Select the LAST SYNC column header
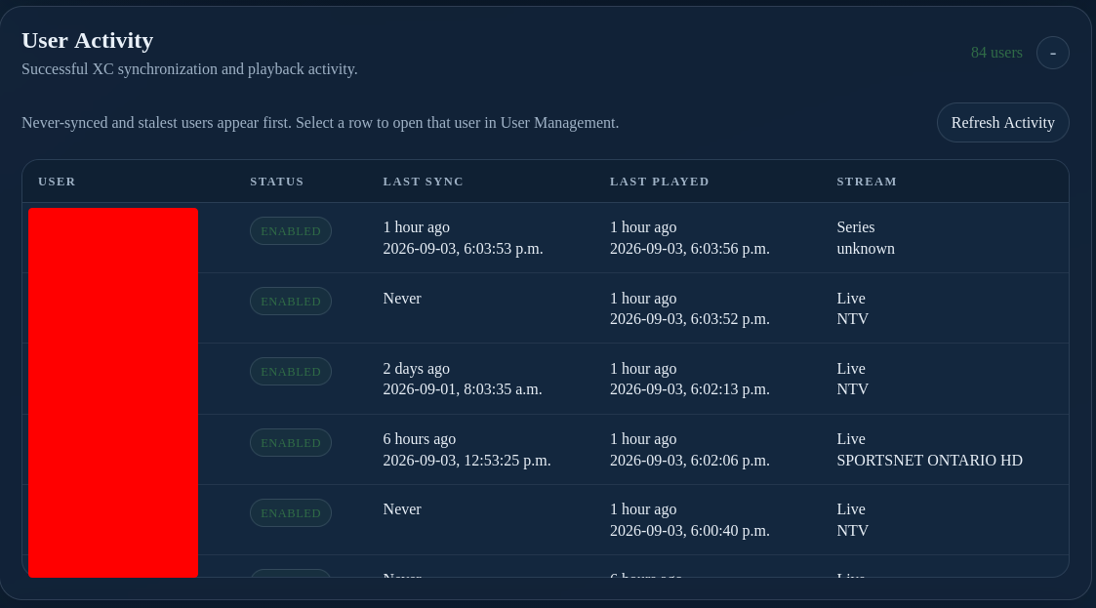1096x608 pixels. pos(423,182)
